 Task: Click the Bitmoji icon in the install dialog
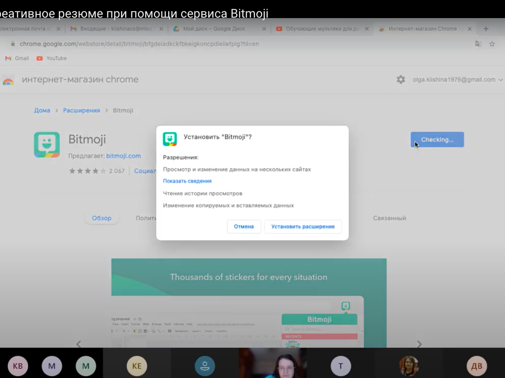tap(170, 139)
